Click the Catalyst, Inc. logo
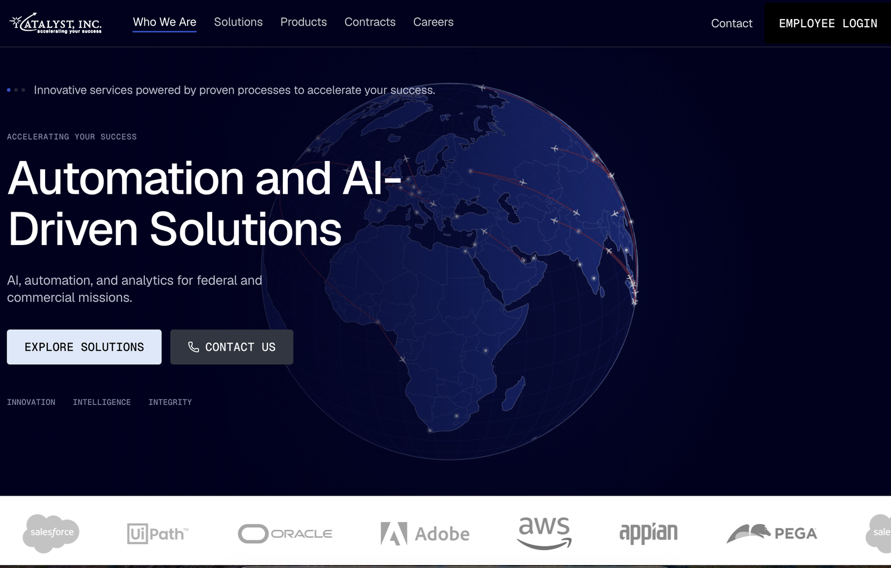This screenshot has width=891, height=568. 56,23
